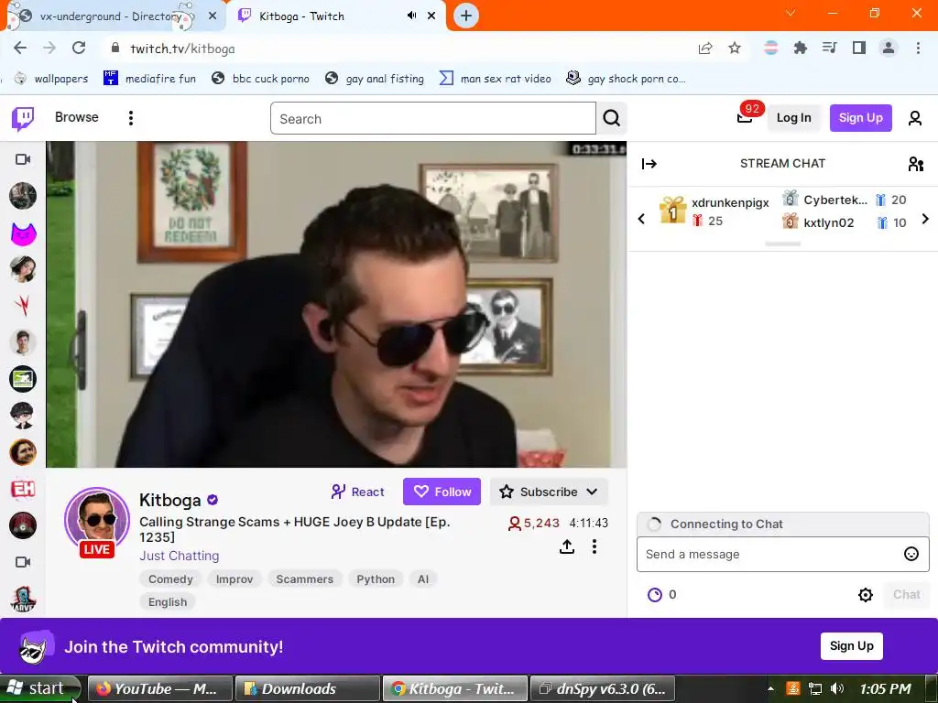Show next gift leaderboard entries
Viewport: 938px width, 703px height.
coord(925,219)
